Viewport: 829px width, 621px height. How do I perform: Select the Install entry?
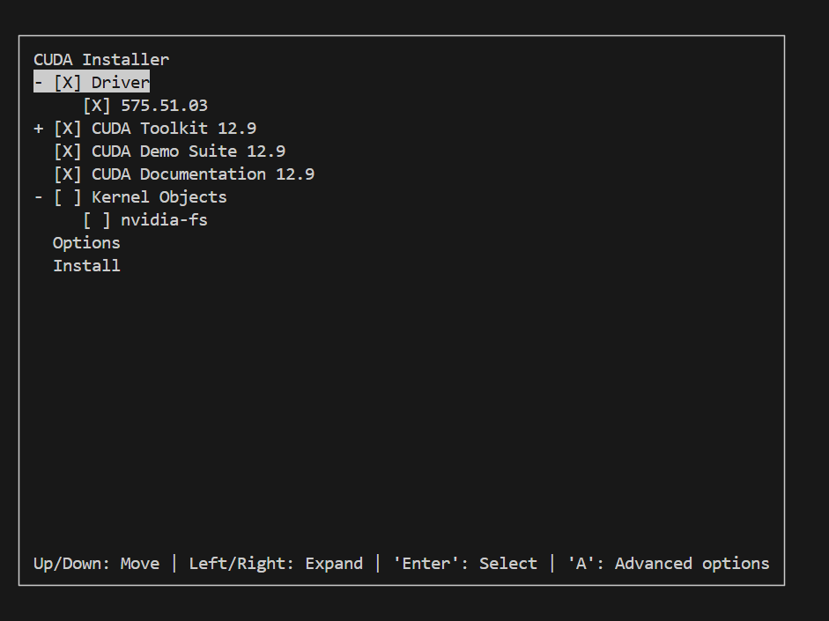86,266
